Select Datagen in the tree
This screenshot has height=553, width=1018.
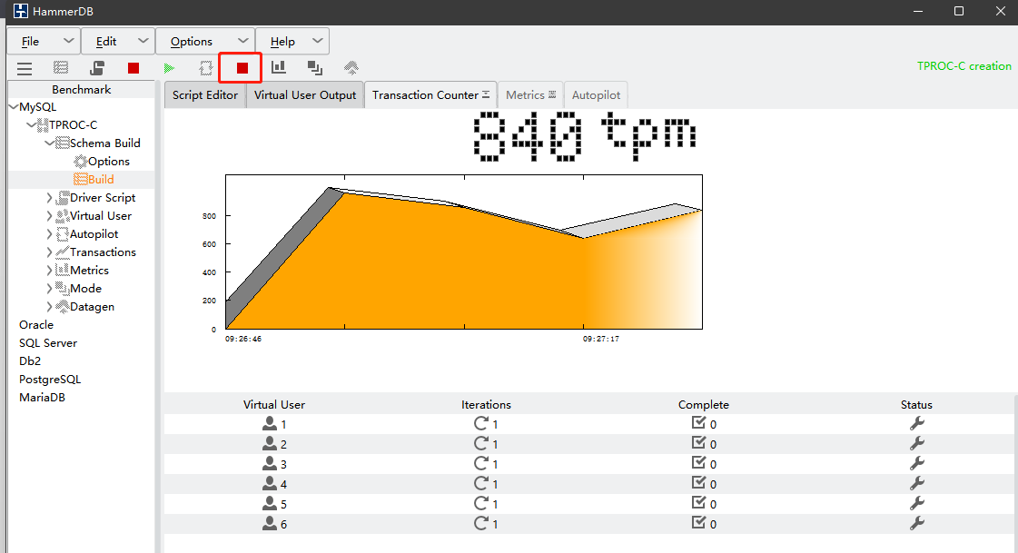coord(93,306)
